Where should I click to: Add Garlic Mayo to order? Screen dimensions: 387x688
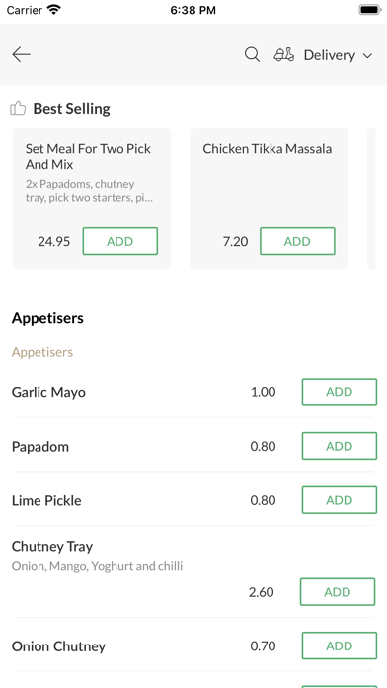click(340, 391)
